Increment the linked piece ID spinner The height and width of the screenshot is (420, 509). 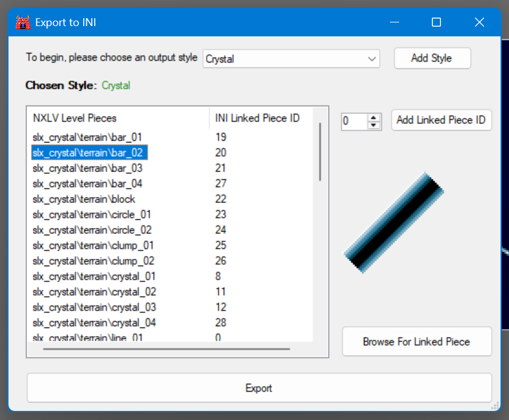pyautogui.click(x=375, y=118)
